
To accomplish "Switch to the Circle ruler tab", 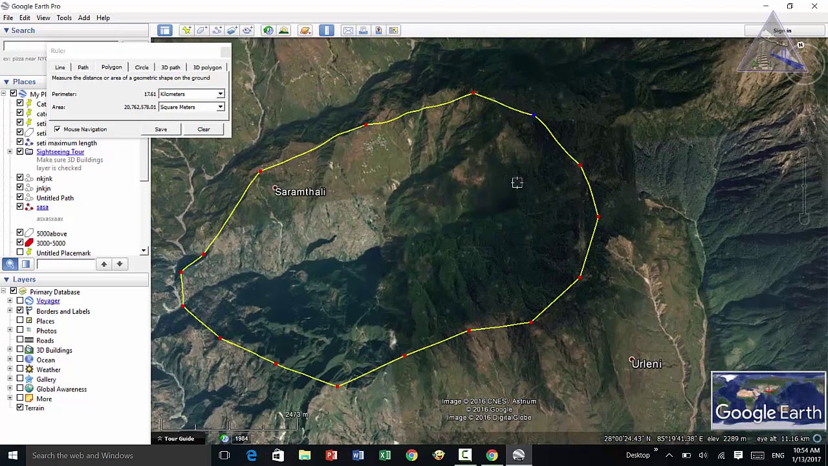I will pyautogui.click(x=142, y=67).
